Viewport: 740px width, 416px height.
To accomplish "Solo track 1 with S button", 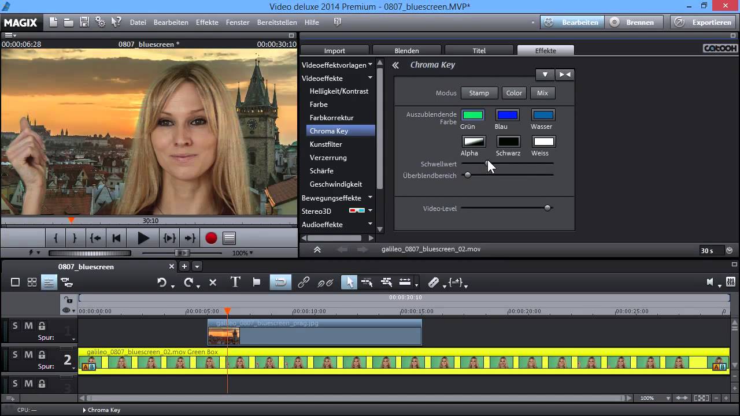I will [x=15, y=326].
